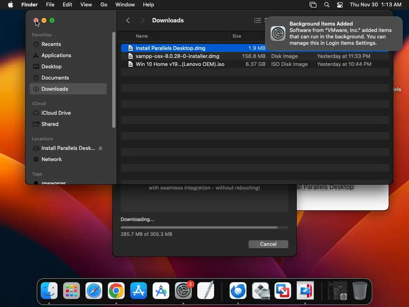The height and width of the screenshot is (307, 409).
Task: Go forward in Finder window
Action: click(142, 20)
